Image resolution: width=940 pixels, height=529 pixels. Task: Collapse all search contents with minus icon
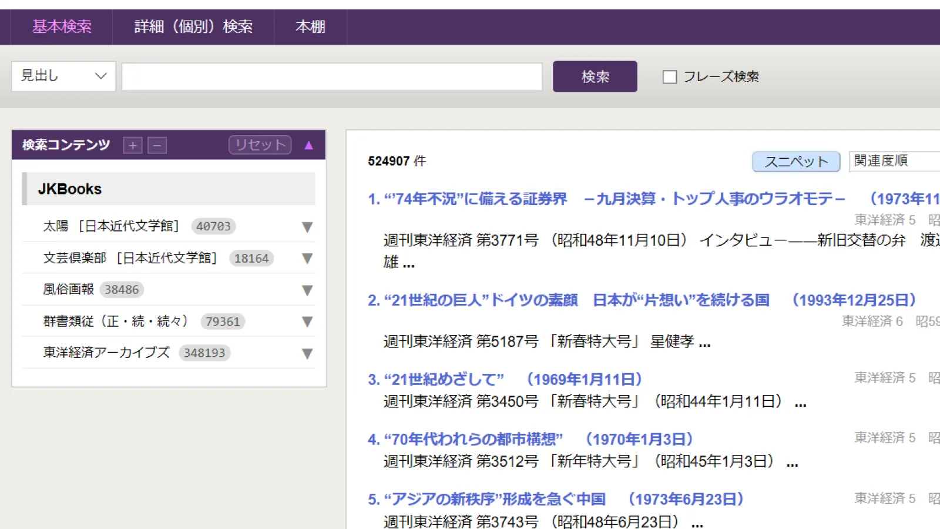[x=157, y=145]
